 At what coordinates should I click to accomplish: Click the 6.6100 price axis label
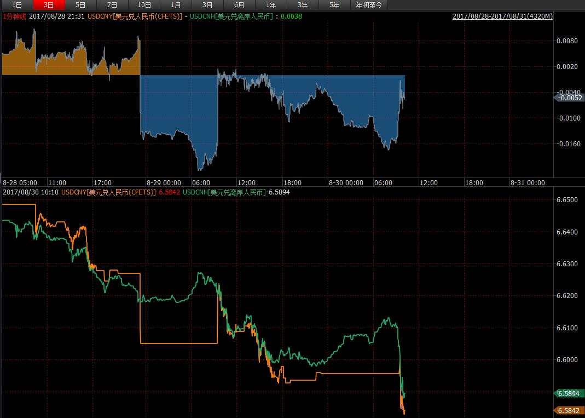point(567,328)
